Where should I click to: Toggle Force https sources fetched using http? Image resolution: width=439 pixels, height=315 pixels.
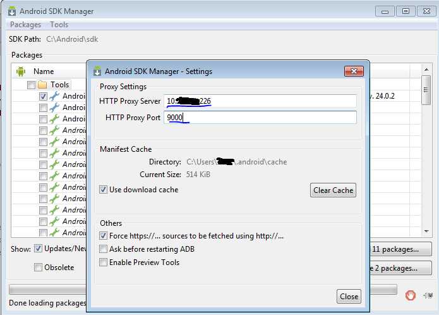pyautogui.click(x=103, y=236)
